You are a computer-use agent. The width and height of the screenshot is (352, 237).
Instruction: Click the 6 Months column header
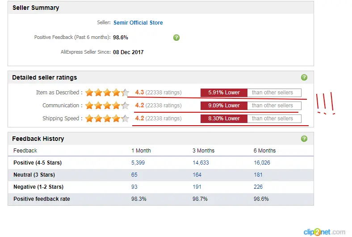click(x=265, y=151)
